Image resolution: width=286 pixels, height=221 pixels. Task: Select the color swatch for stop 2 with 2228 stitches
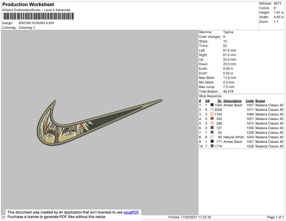tap(212, 110)
